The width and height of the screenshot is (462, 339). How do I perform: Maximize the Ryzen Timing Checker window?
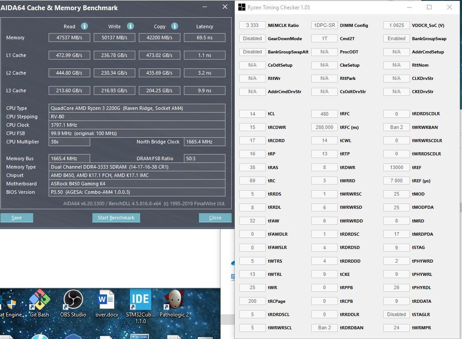[429, 8]
